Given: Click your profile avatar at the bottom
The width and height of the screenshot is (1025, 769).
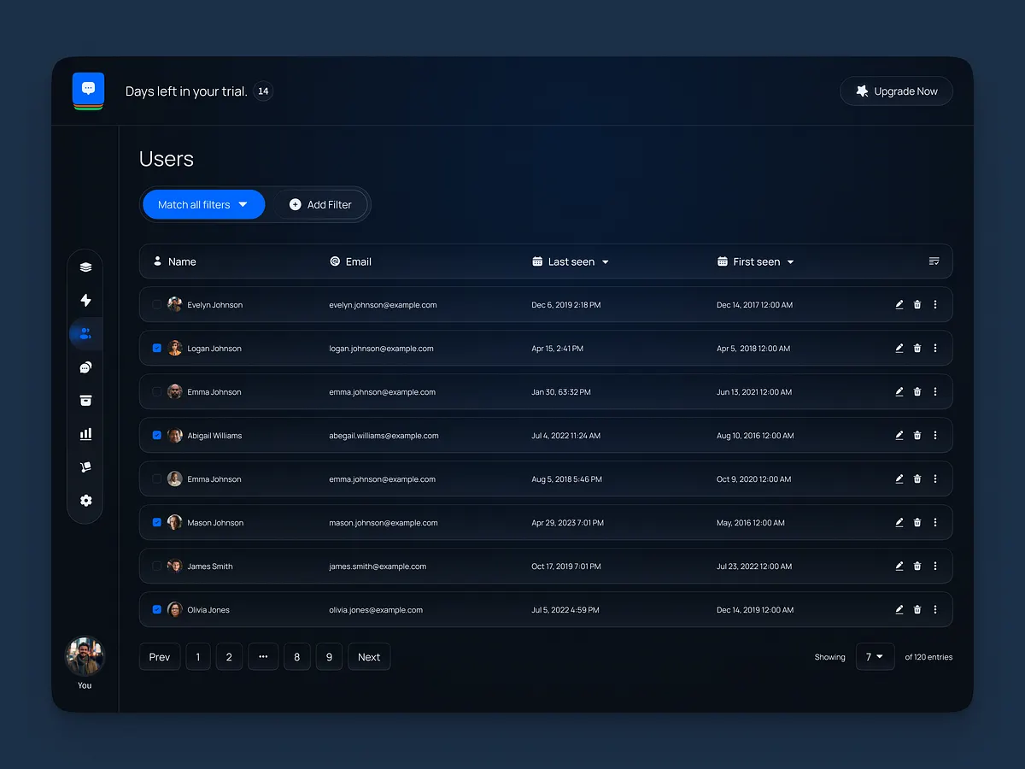Looking at the screenshot, I should 84,656.
